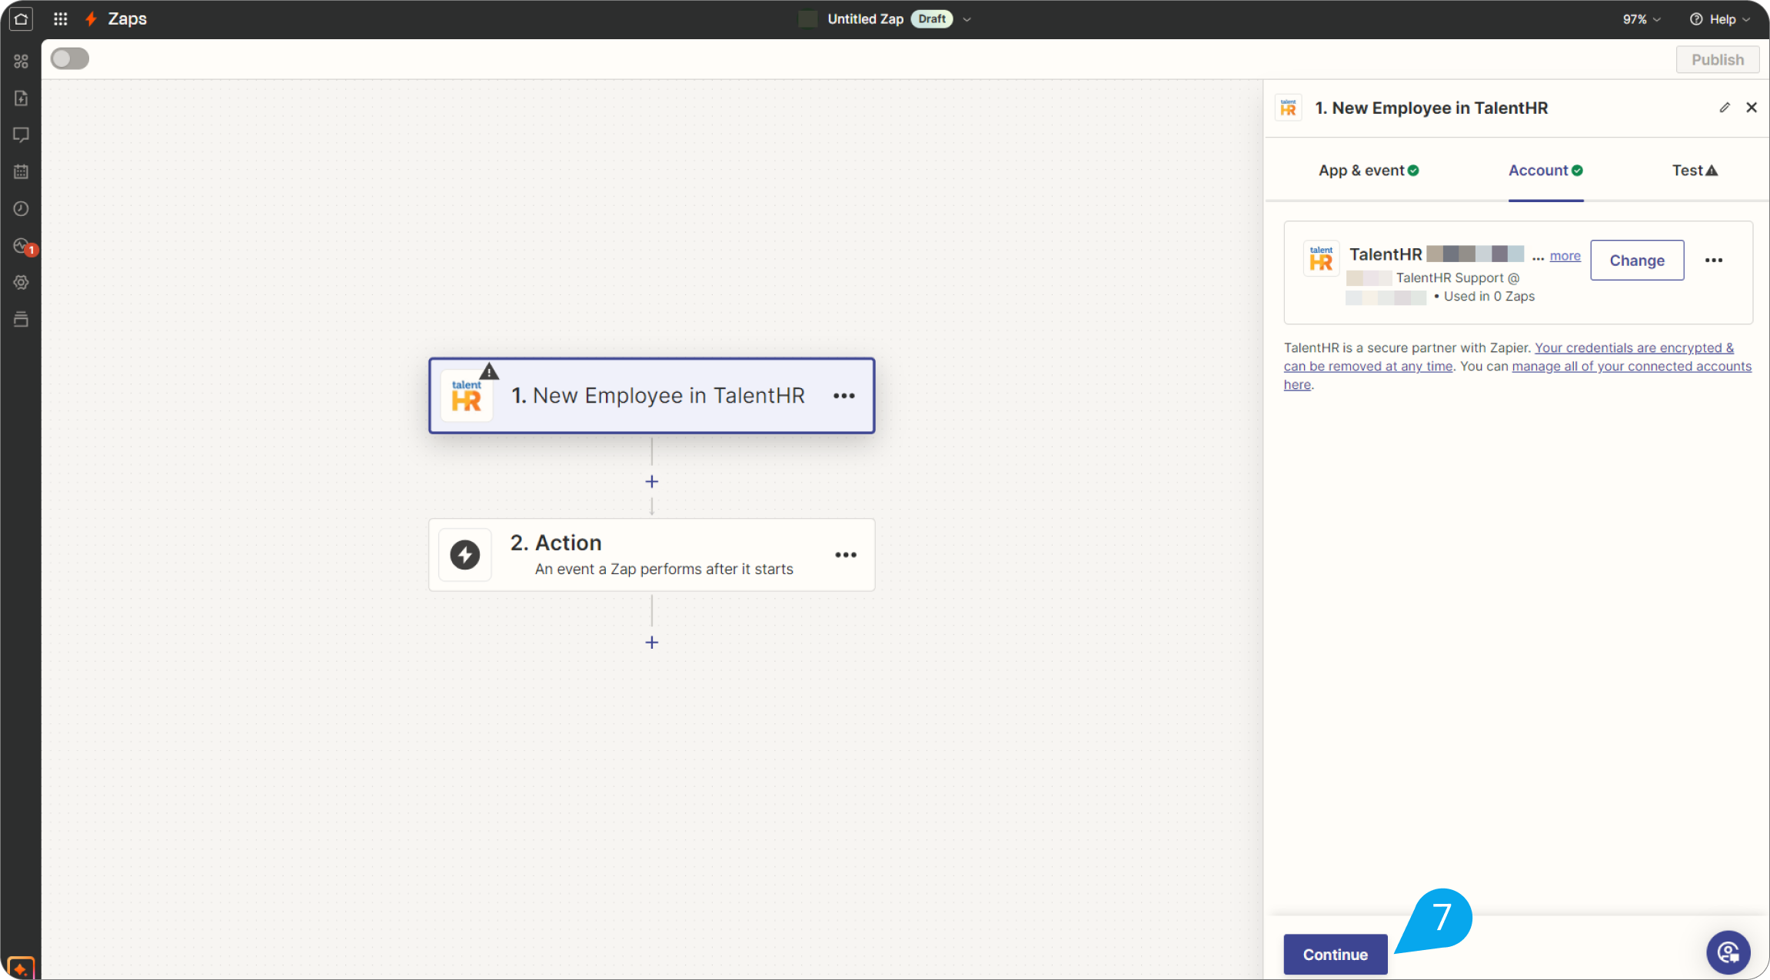
Task: Select the Account tab
Action: (1545, 171)
